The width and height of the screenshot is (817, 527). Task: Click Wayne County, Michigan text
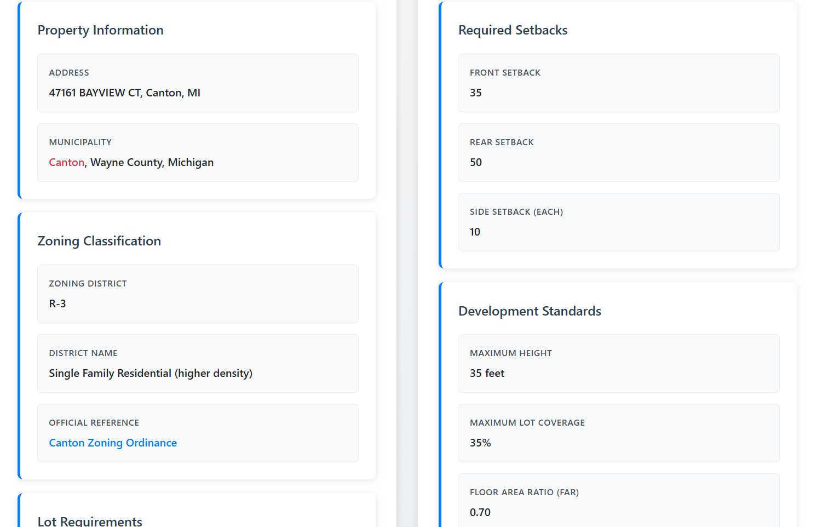coord(152,162)
